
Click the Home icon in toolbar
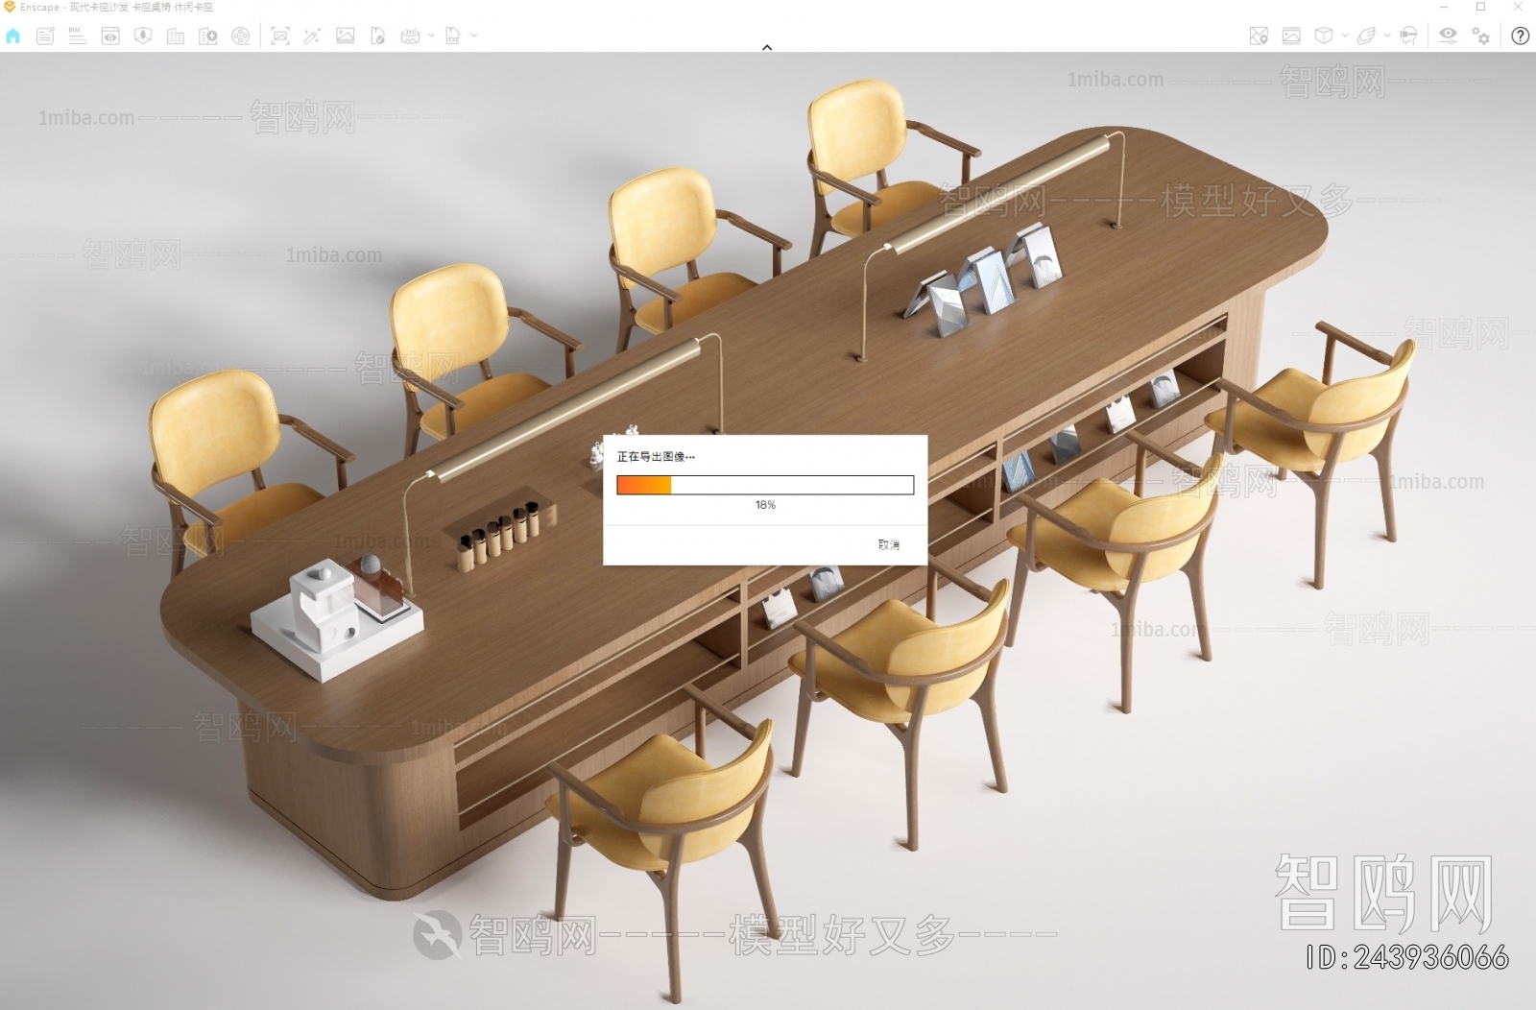tap(13, 36)
